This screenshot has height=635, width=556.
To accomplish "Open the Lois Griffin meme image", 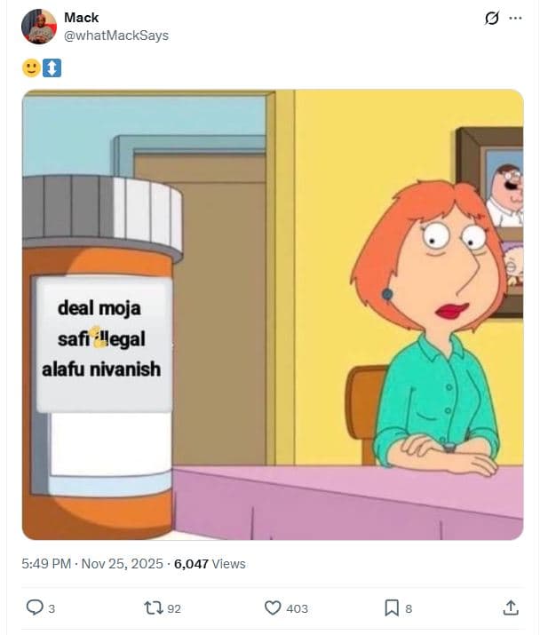I will 273,314.
